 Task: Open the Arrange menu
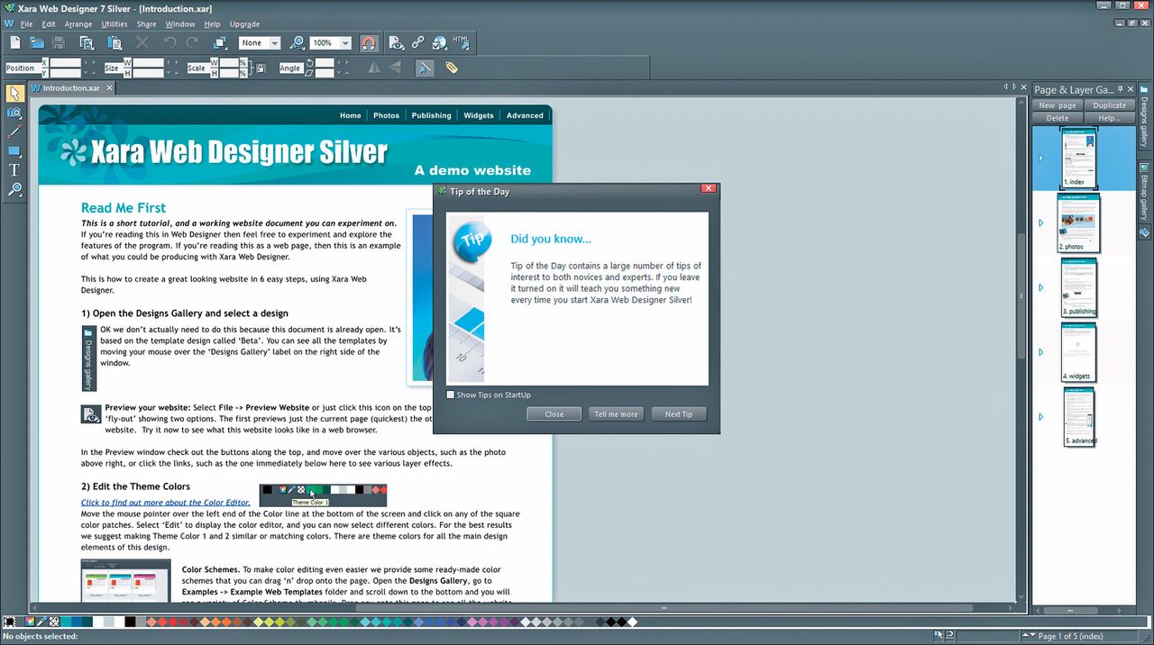tap(78, 24)
